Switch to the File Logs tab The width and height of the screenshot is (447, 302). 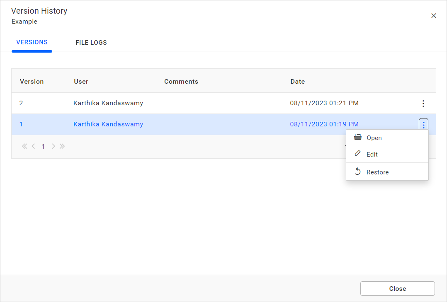coord(91,43)
